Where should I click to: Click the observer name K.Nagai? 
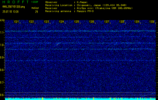tap(82, 2)
